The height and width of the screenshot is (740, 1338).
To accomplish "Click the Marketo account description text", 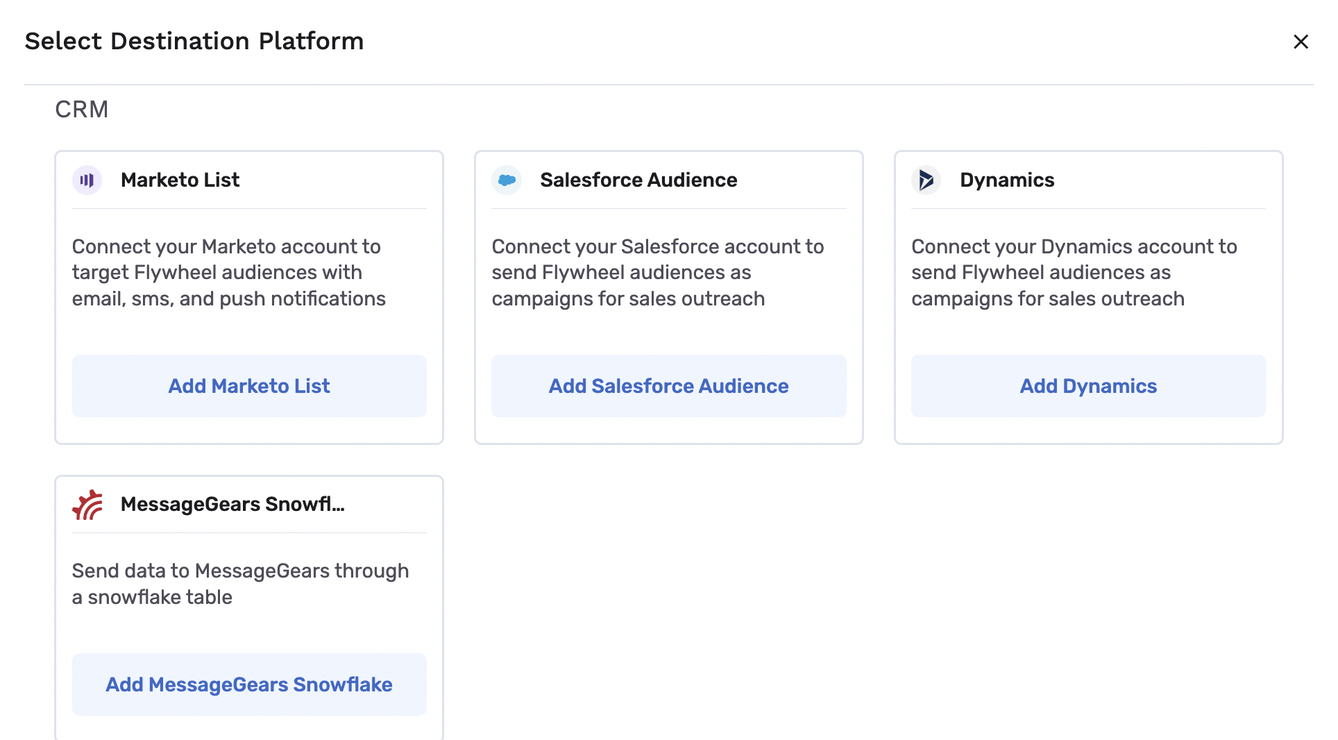I will 229,273.
